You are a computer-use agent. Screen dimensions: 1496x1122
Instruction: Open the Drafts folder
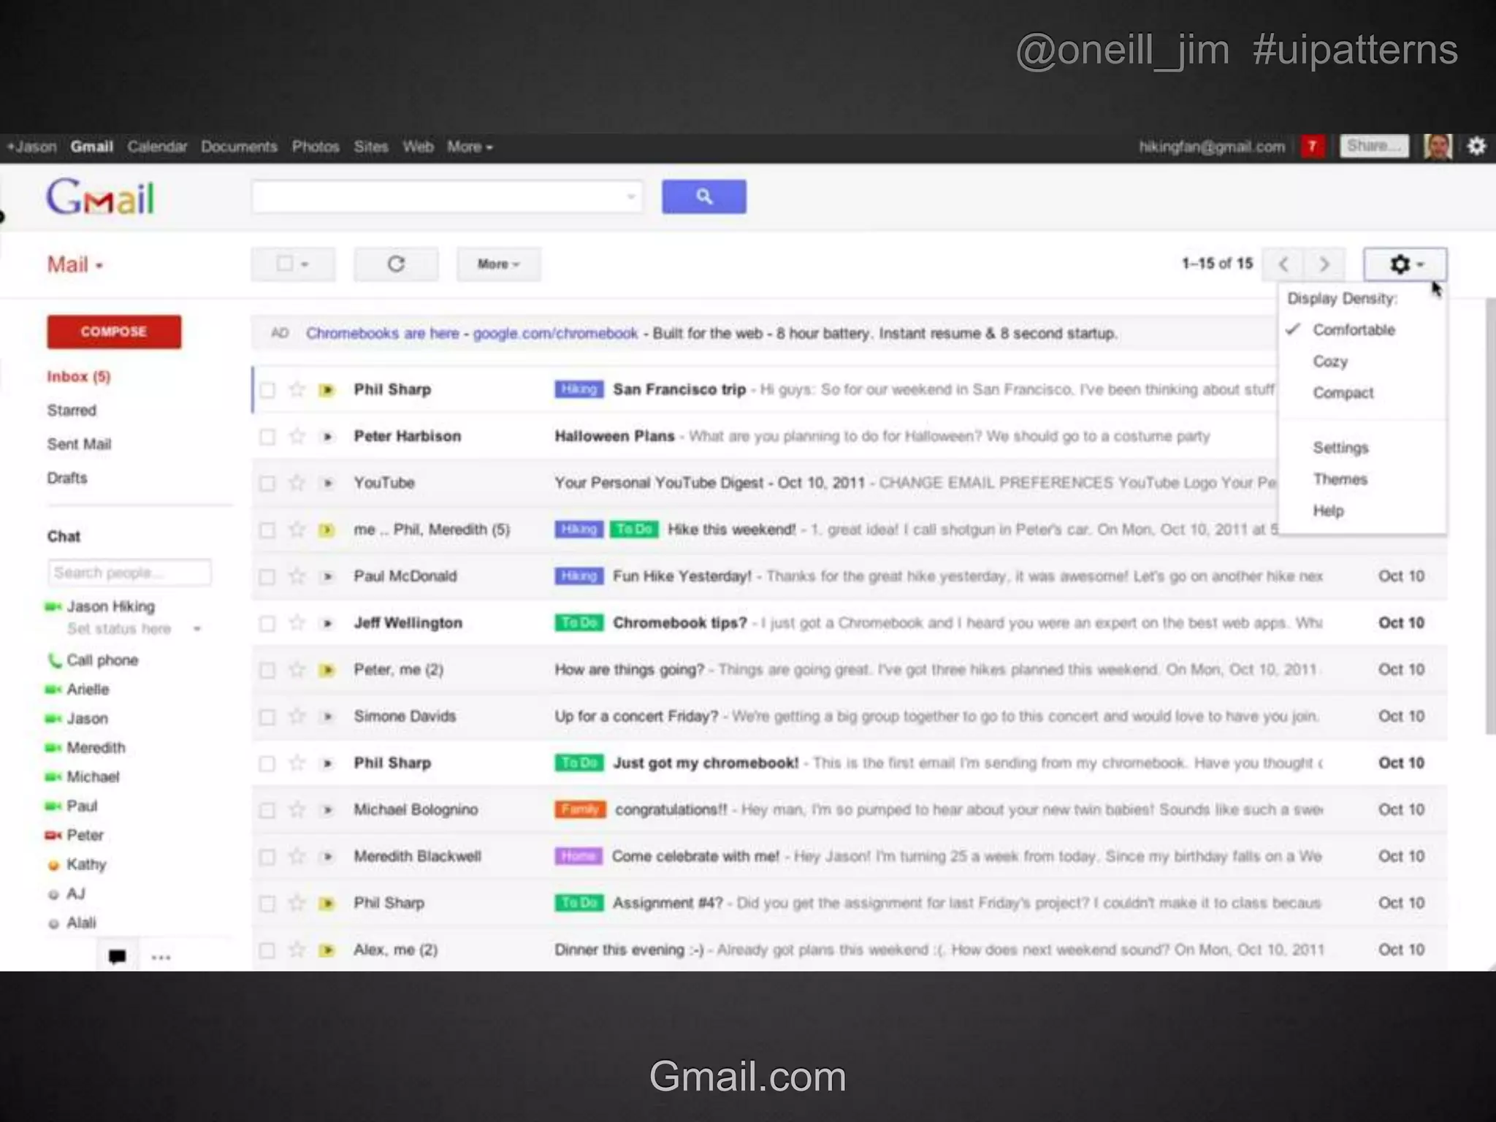(x=67, y=478)
